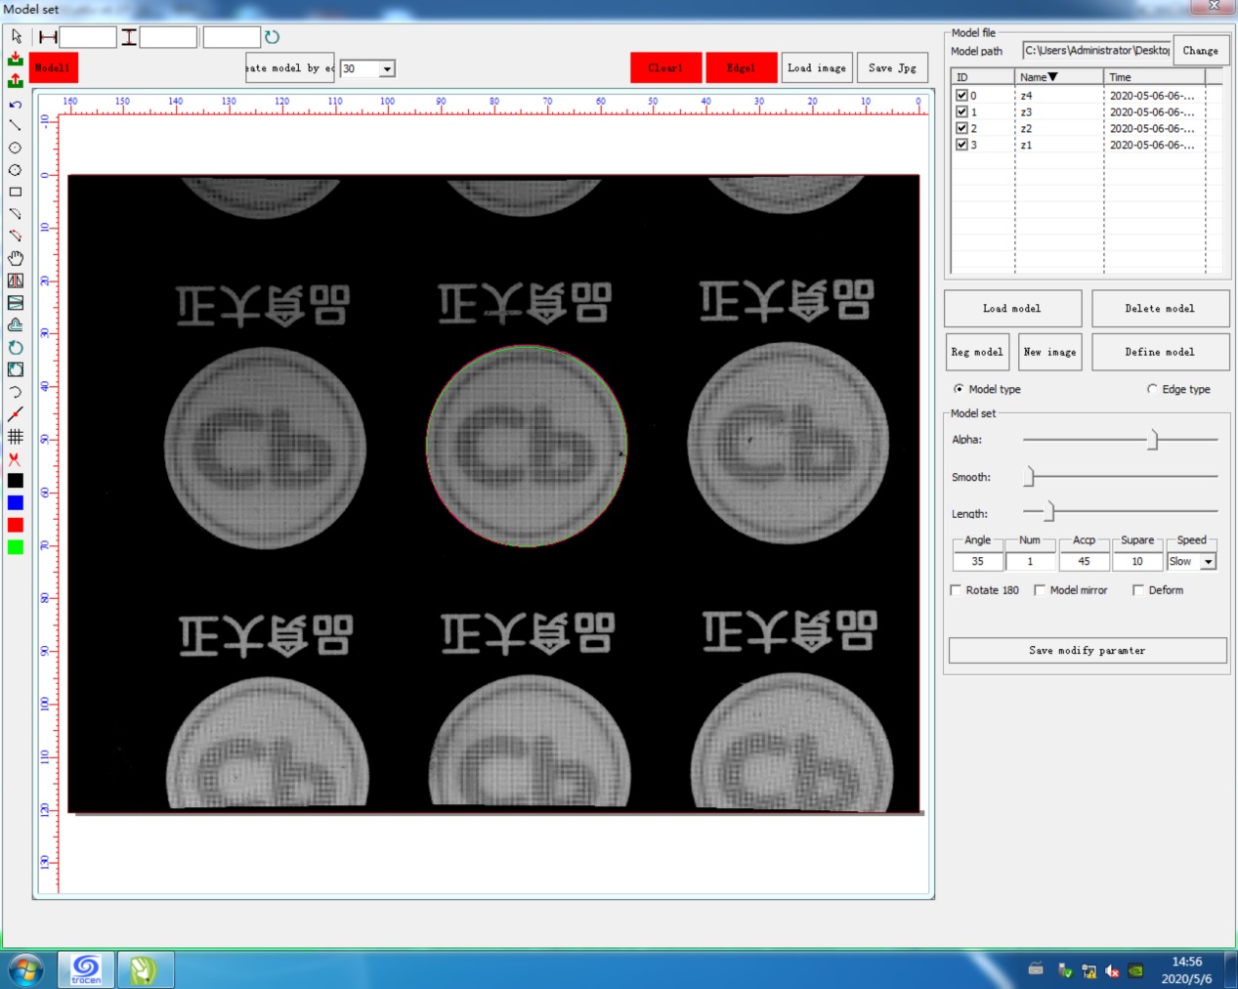
Task: Click the grid tool icon
Action: [x=16, y=437]
